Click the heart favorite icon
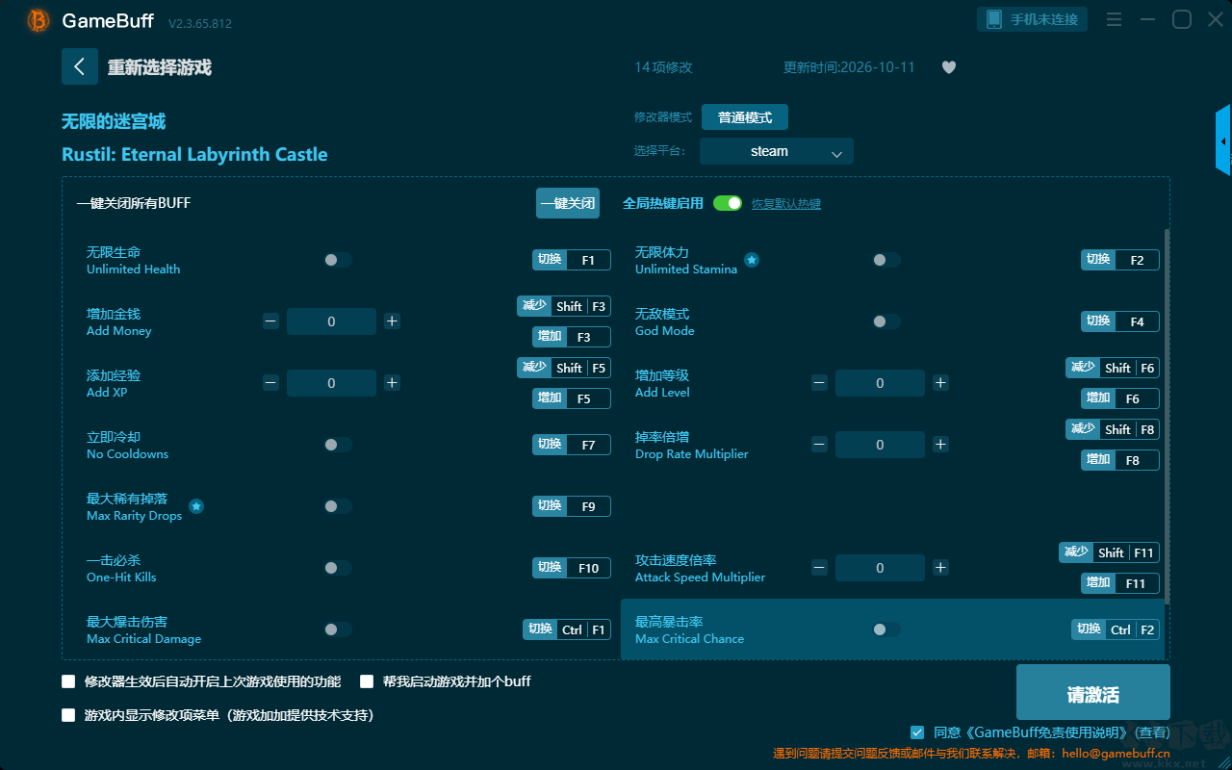Viewport: 1232px width, 770px height. (x=949, y=67)
